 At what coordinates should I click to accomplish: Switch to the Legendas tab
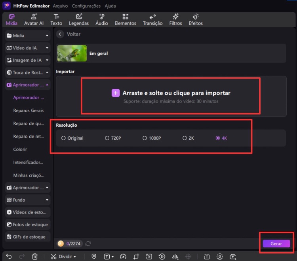(x=79, y=19)
